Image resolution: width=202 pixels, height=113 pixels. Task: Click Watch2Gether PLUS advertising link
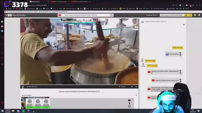coord(79,91)
